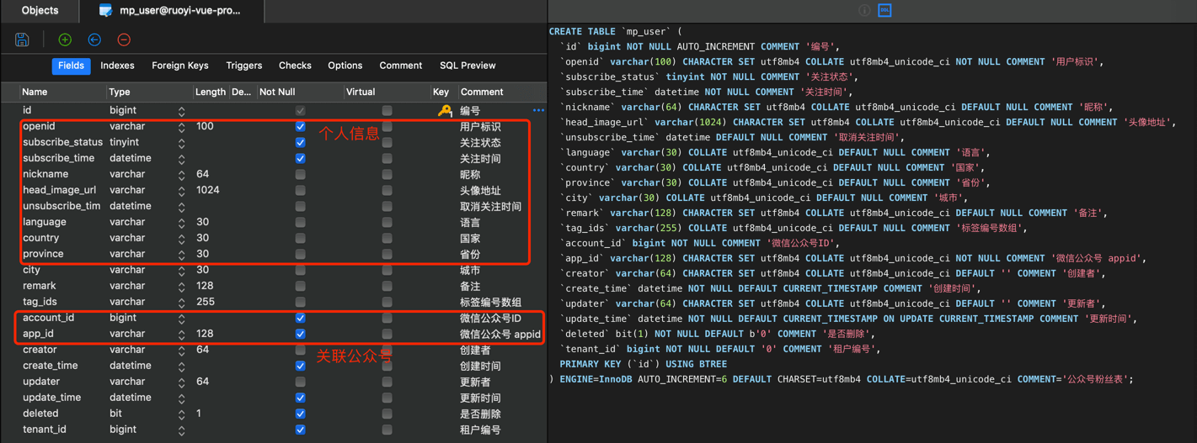The height and width of the screenshot is (443, 1197).
Task: Switch to the Indexes tab
Action: (117, 66)
